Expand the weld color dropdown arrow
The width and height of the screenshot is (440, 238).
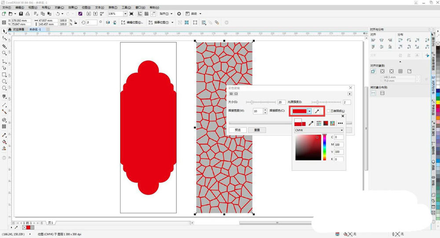tap(309, 112)
